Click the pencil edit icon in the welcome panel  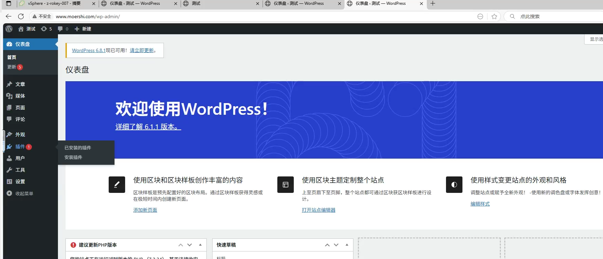(x=117, y=185)
